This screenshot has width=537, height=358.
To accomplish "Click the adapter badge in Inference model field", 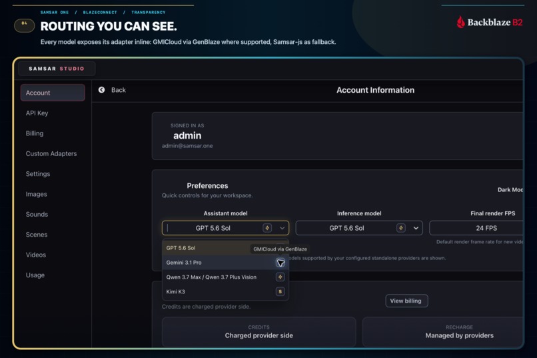I will click(x=400, y=228).
